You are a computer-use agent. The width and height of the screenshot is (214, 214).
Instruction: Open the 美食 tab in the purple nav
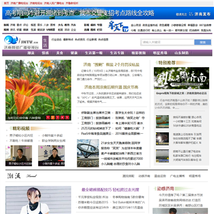pos(59,53)
